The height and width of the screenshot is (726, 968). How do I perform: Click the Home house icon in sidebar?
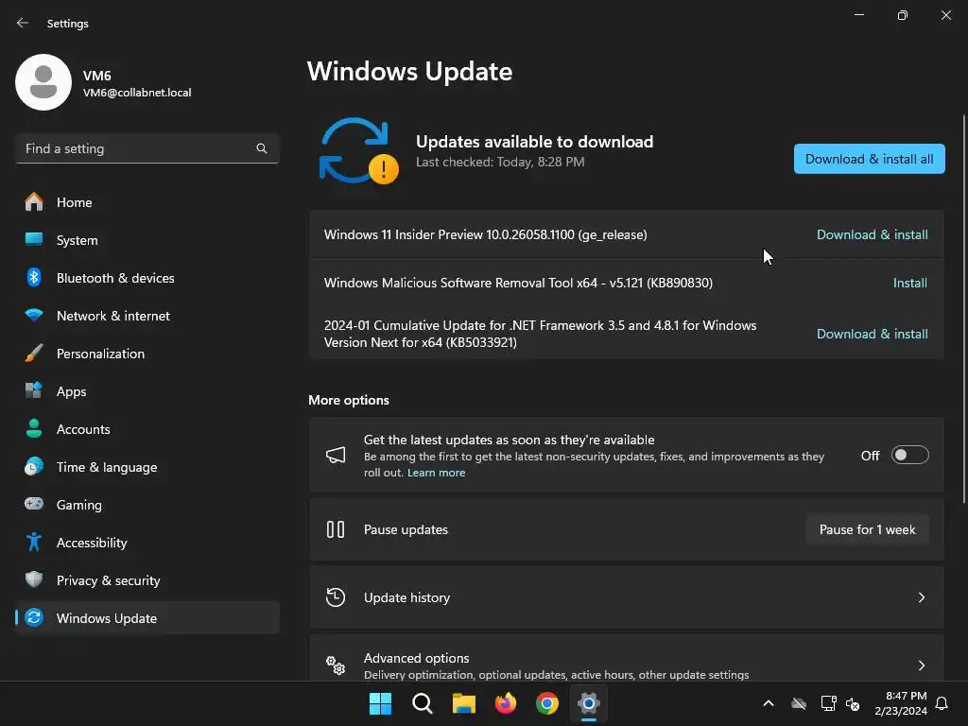[34, 202]
